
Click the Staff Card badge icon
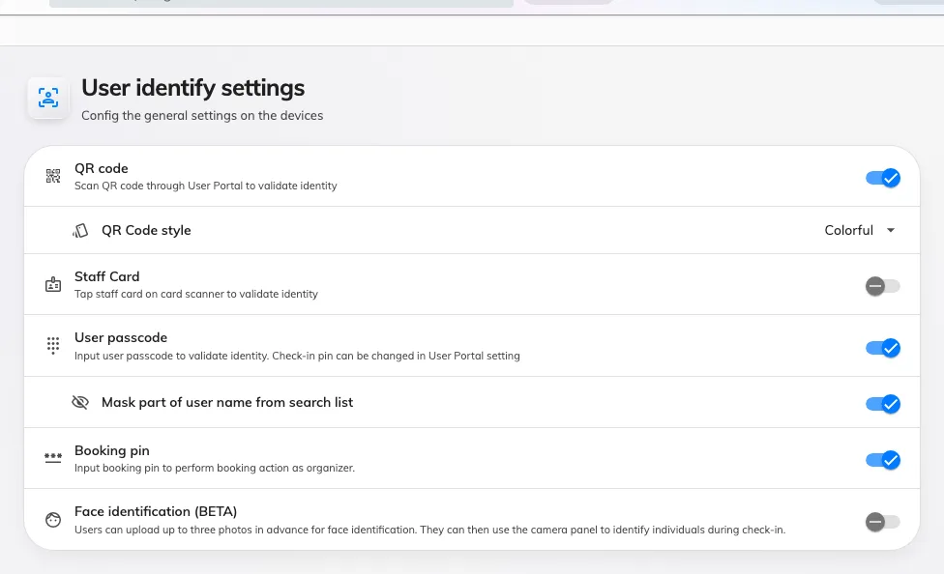[x=53, y=284]
